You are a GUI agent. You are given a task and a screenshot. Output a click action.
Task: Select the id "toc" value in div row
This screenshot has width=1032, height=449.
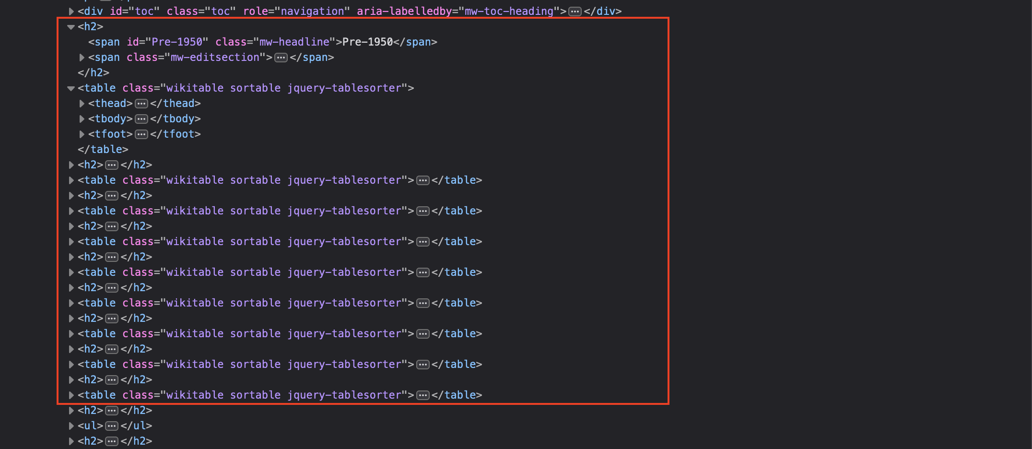(x=144, y=11)
